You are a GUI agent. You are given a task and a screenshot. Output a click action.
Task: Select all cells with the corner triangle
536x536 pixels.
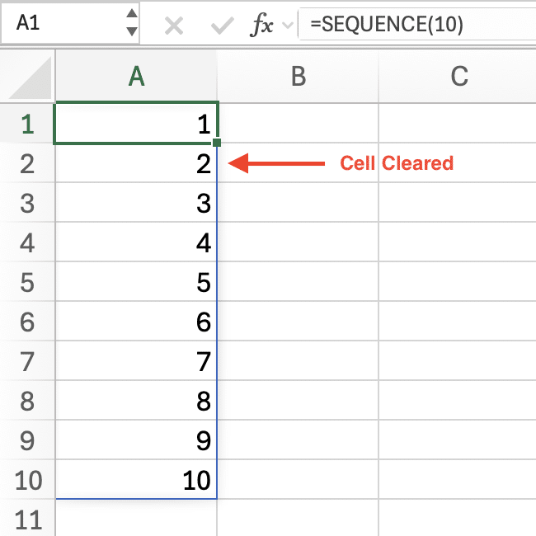point(30,78)
